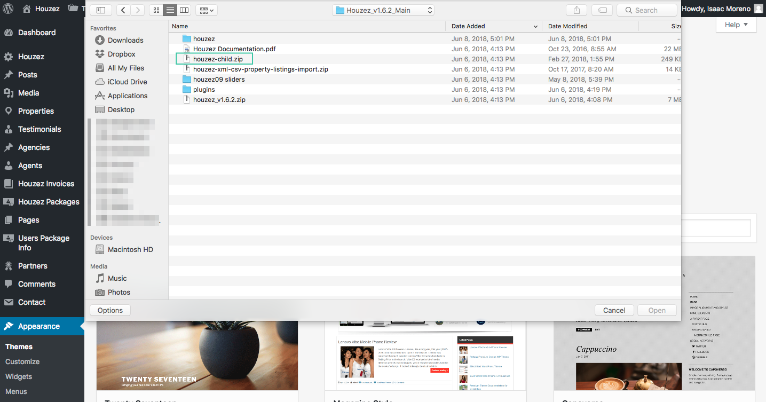Viewport: 766px width, 402px height.
Task: Select the houzez folder
Action: click(425, 39)
